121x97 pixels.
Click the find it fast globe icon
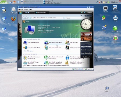pyautogui.click(x=46, y=58)
